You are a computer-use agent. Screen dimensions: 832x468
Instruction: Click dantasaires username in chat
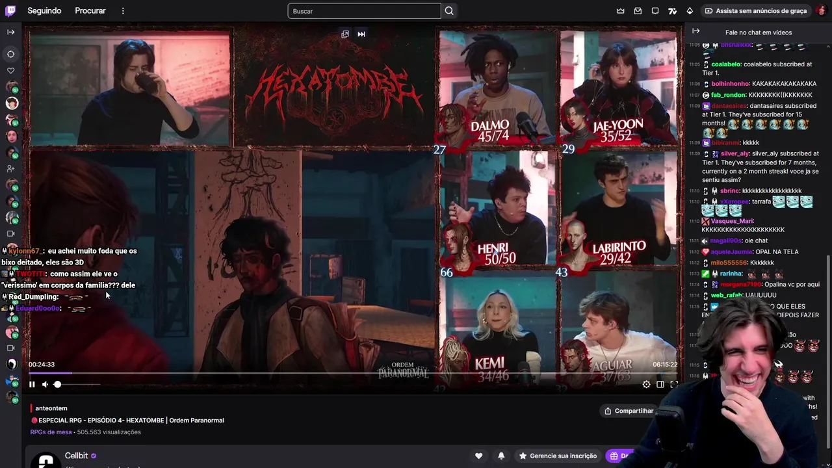(729, 106)
